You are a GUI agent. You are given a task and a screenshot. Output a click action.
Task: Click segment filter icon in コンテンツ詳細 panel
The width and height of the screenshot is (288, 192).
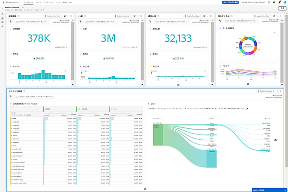coord(11,96)
